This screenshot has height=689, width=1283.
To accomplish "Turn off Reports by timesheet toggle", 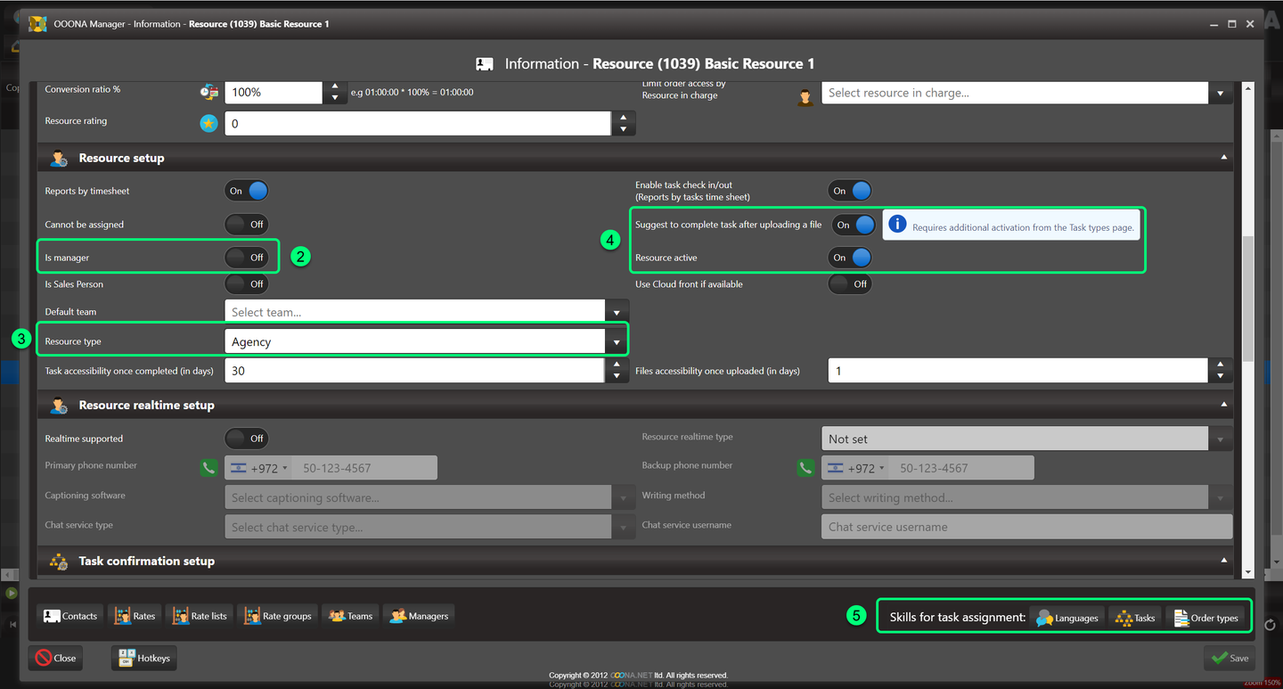I will (247, 191).
